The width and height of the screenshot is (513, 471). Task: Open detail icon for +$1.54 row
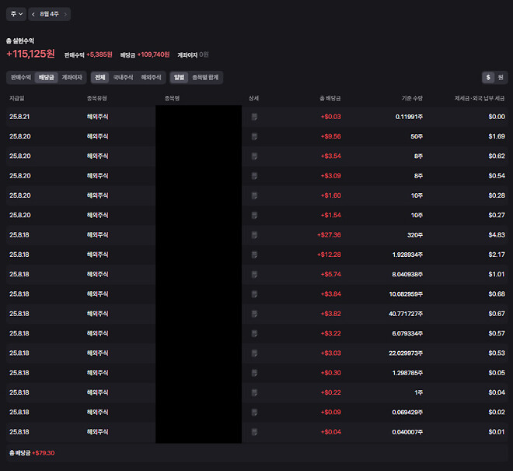tap(254, 215)
